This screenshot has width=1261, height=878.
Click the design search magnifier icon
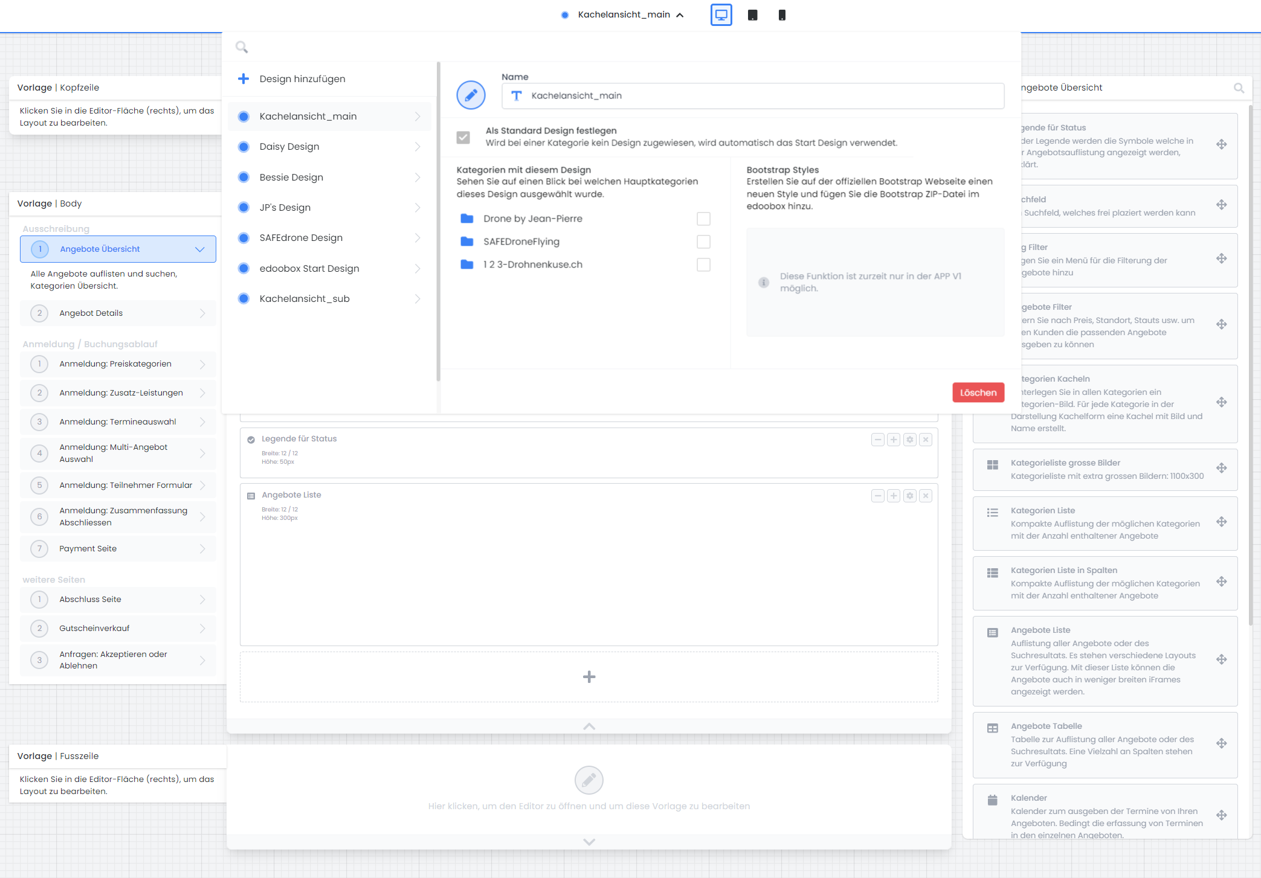[242, 47]
